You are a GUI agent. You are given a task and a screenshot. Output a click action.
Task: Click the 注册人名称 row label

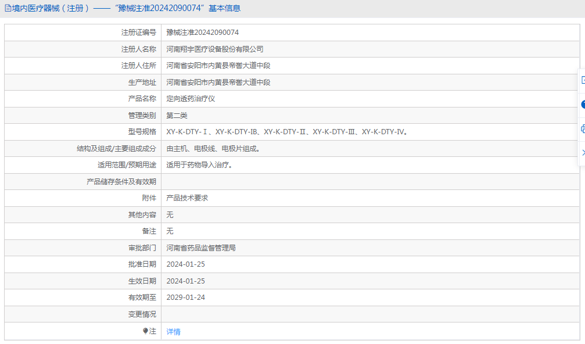click(139, 49)
